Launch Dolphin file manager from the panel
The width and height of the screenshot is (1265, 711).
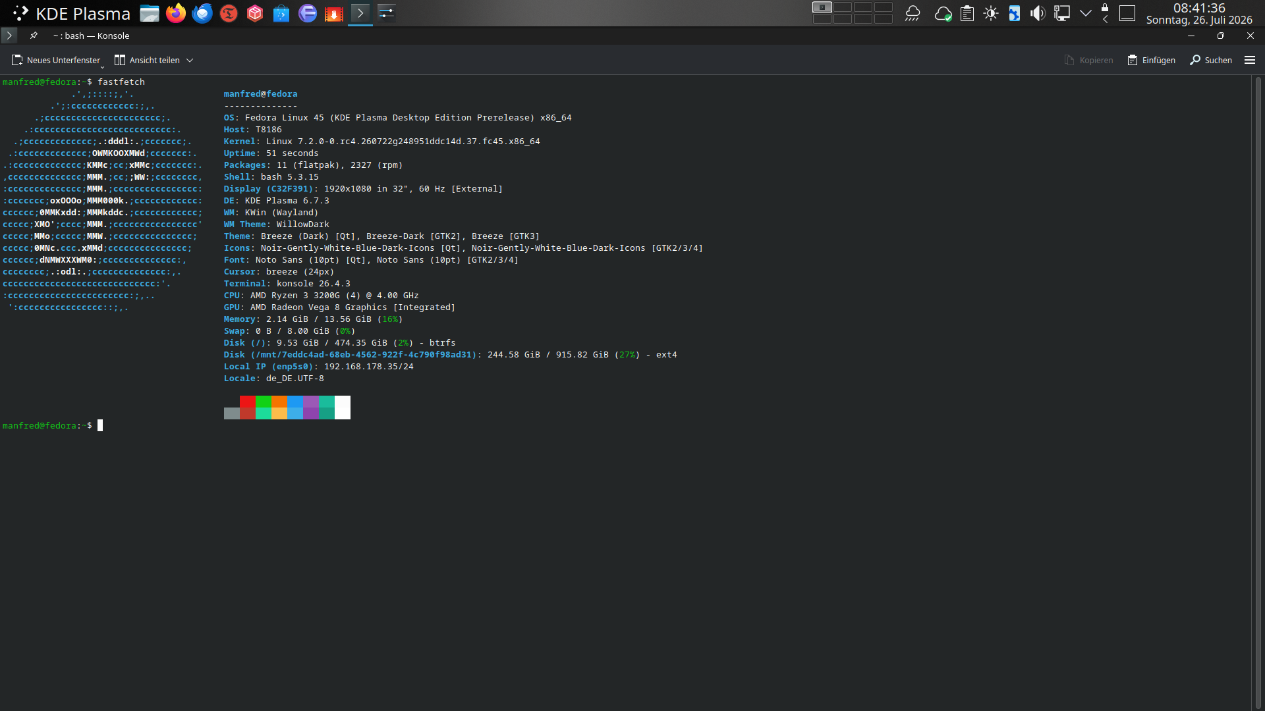coord(150,13)
